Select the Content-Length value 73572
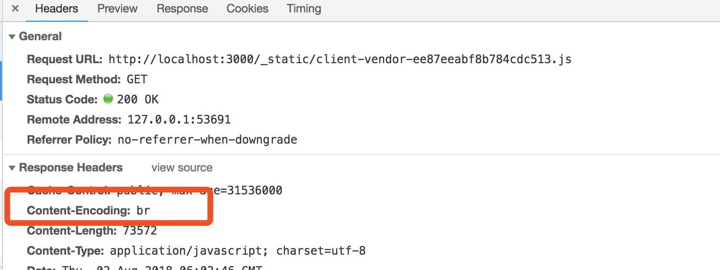The width and height of the screenshot is (720, 270). click(x=140, y=231)
